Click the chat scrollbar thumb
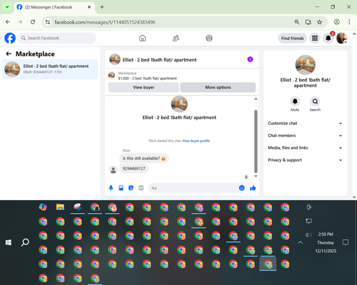The width and height of the screenshot is (357, 285). tap(256, 141)
